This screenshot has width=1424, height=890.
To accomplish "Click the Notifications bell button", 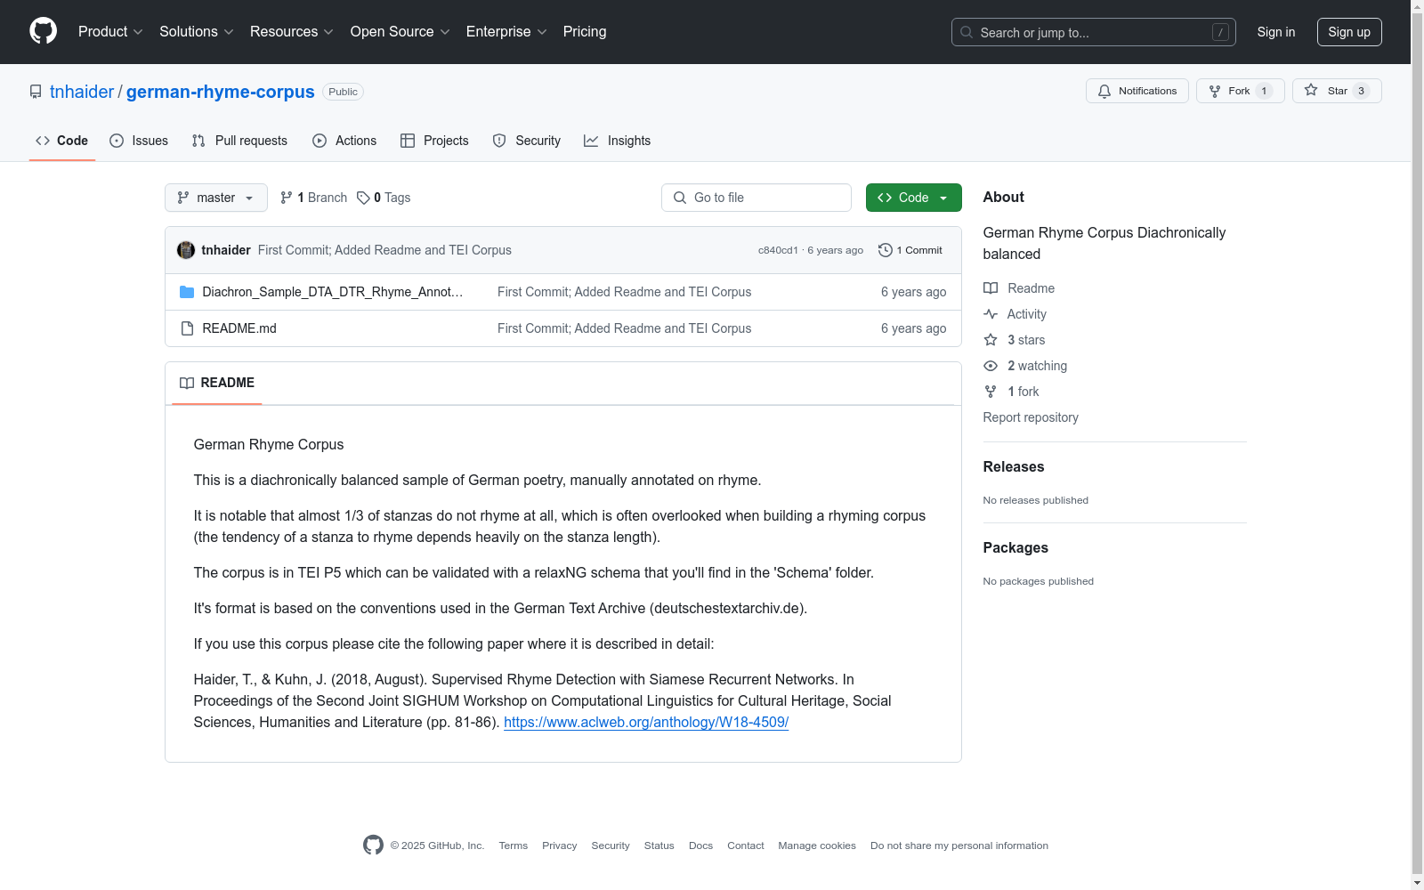I will [x=1137, y=91].
